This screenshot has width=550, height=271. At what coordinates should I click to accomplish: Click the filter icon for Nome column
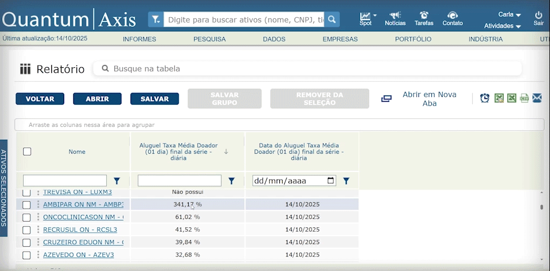(116, 181)
